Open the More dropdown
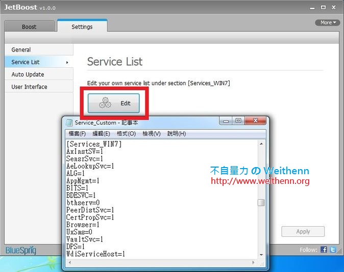 (328, 22)
